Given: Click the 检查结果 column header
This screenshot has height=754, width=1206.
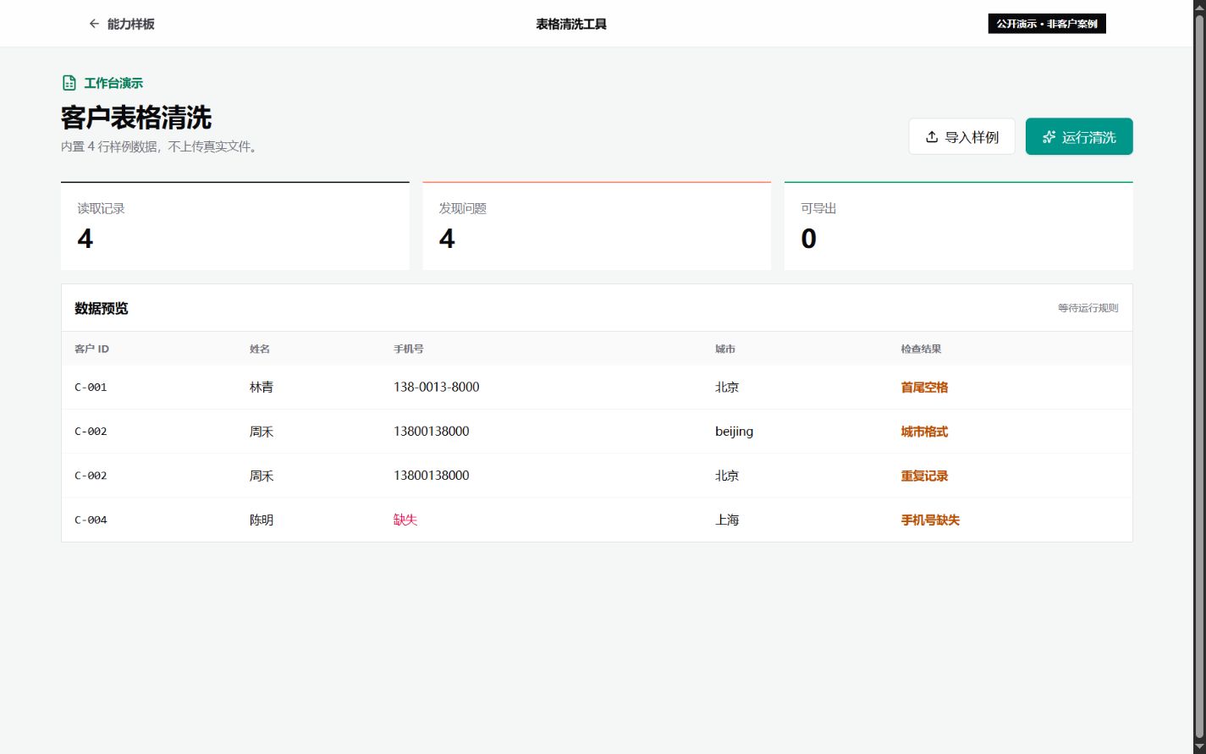Looking at the screenshot, I should pyautogui.click(x=921, y=349).
